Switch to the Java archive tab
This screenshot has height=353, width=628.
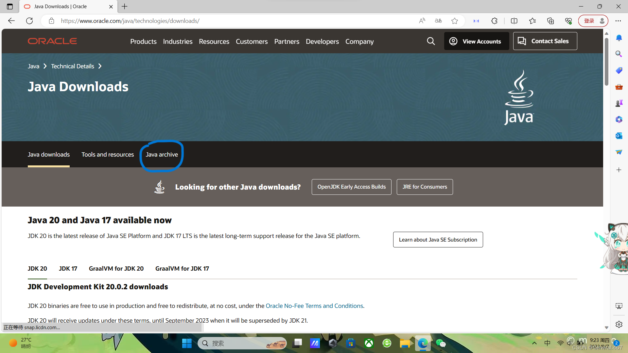(162, 154)
